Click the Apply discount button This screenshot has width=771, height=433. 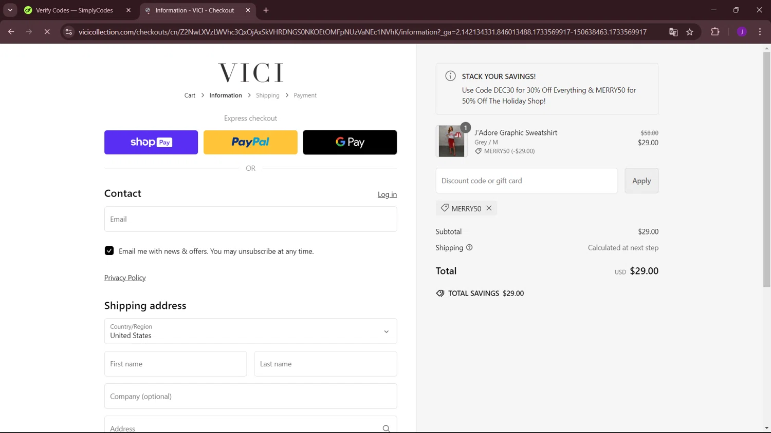[641, 181]
